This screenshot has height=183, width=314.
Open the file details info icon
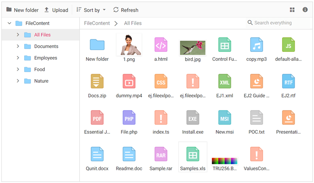[305, 10]
